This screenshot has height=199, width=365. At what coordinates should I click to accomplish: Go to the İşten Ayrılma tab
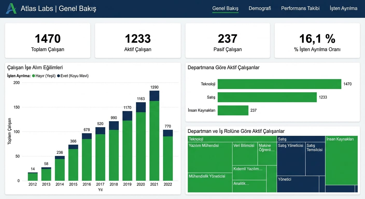click(x=343, y=8)
